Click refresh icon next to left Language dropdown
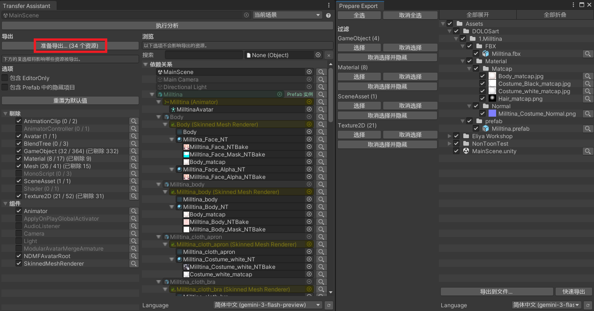 [329, 305]
